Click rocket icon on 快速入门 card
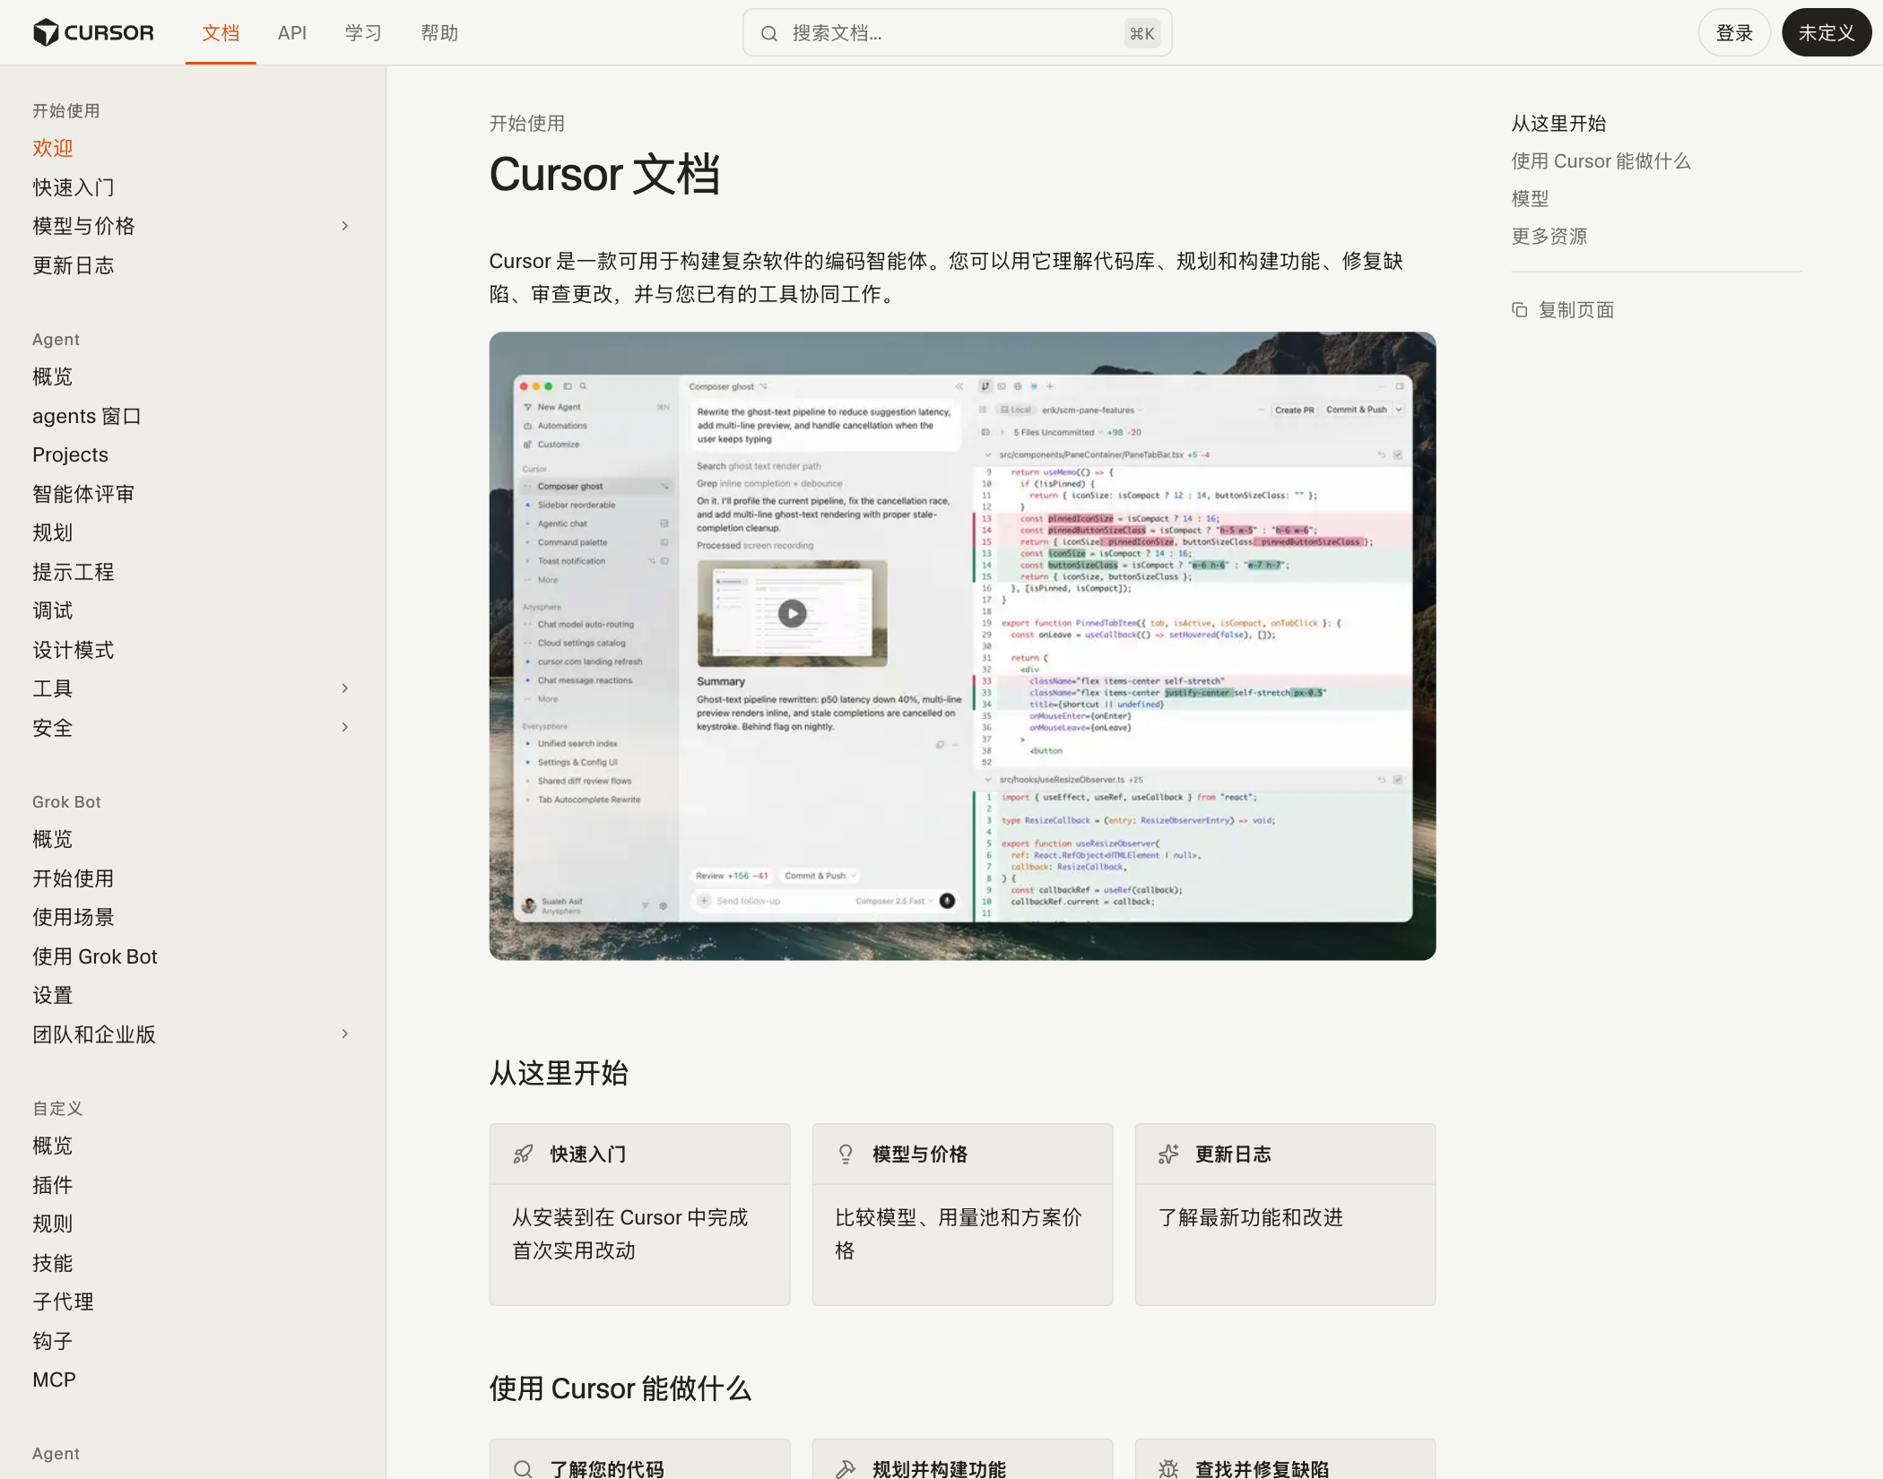The width and height of the screenshot is (1883, 1479). coord(523,1154)
